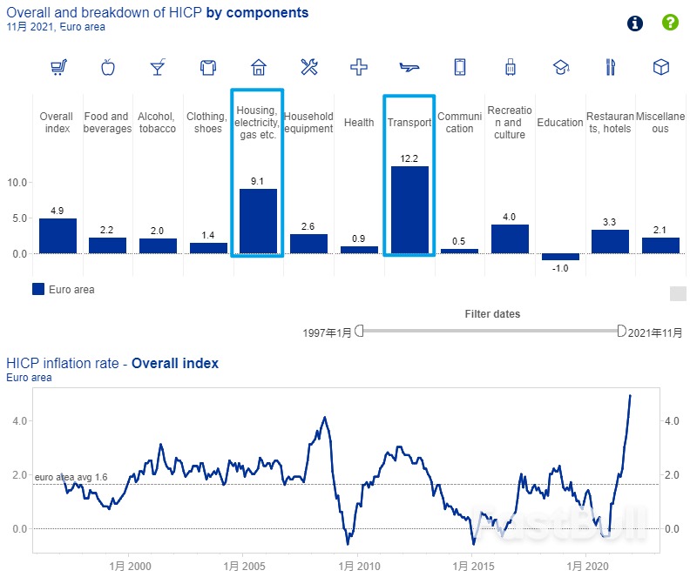Click the graduation cap Education icon
690x584 pixels.
click(560, 67)
